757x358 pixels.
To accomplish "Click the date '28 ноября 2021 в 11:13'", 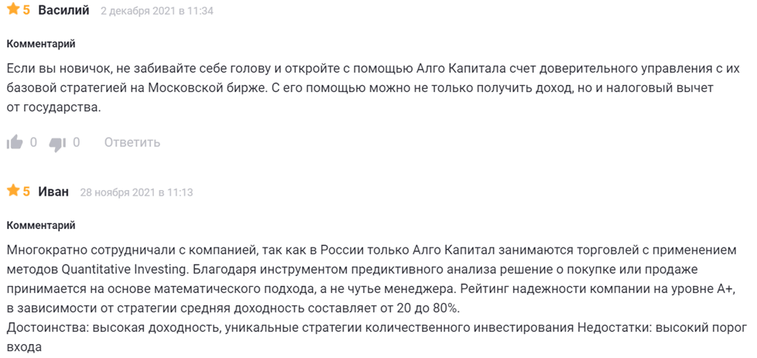I will click(x=136, y=192).
